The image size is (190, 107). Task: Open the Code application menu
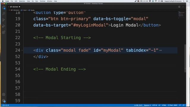click(7, 1)
